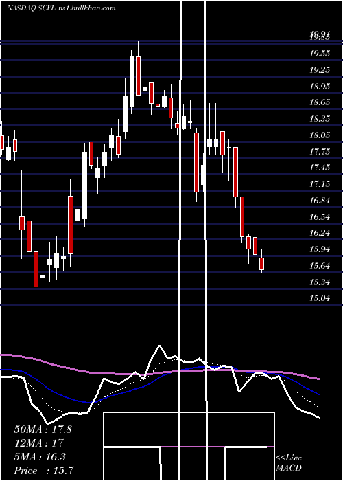This screenshot has height=481, width=343.
Task: Select the Price : 15.7 readout
Action: click(x=44, y=471)
